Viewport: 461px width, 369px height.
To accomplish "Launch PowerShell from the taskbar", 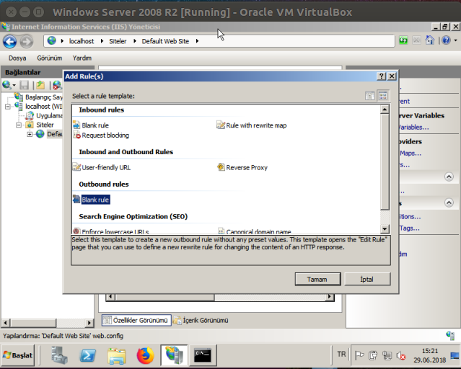I will 88,355.
